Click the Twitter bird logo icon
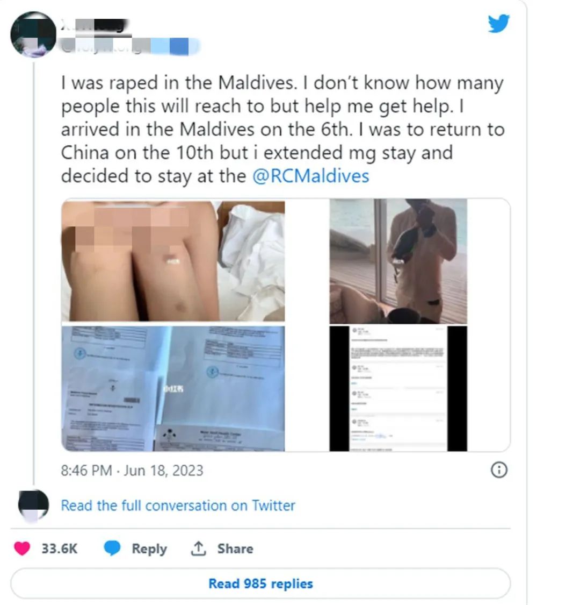Viewport: 580px width, 605px height. click(499, 24)
